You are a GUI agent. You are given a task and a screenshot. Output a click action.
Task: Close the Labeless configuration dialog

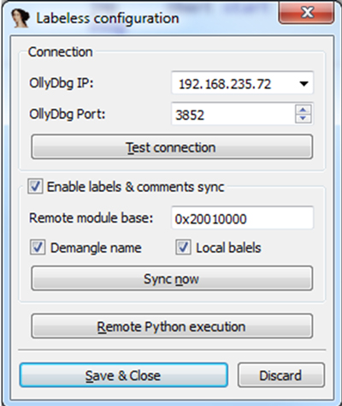click(306, 13)
